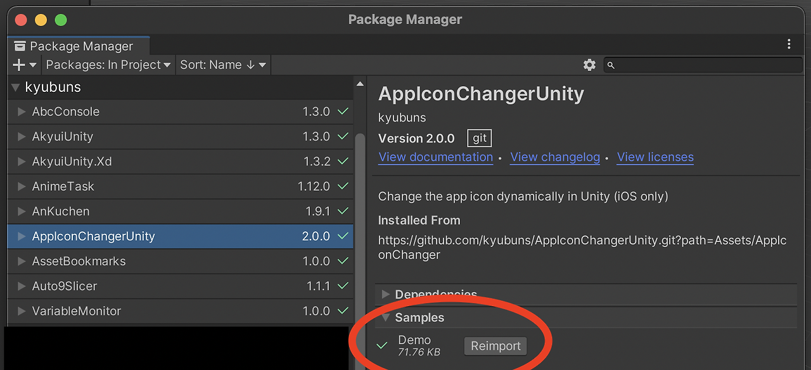Screen dimensions: 811x370
Task: Select the AkyuiUnity.Xd package
Action: [181, 162]
